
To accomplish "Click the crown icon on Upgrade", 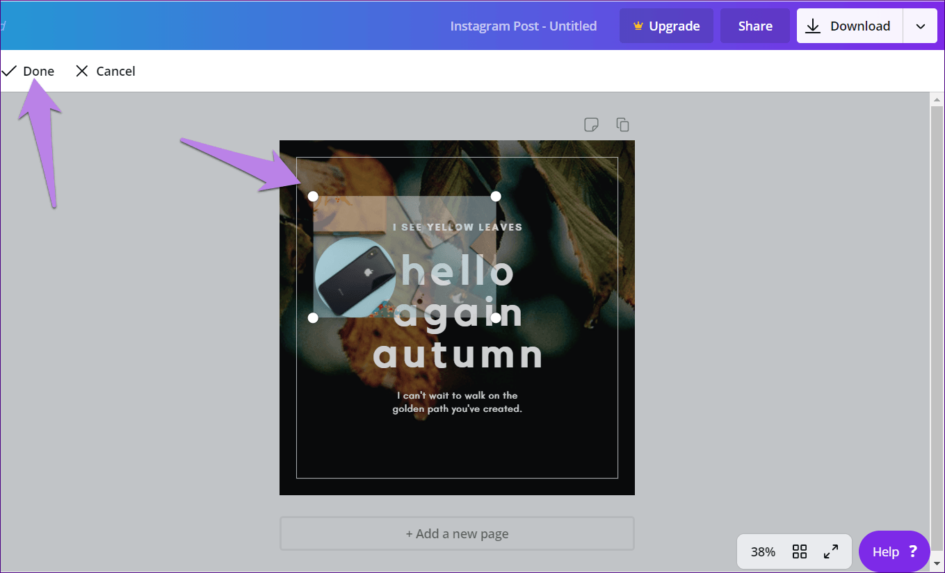I will [638, 26].
